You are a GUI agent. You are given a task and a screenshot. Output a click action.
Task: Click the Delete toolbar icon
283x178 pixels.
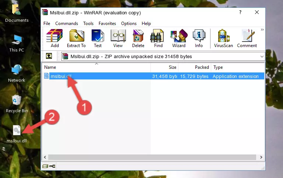tap(138, 38)
